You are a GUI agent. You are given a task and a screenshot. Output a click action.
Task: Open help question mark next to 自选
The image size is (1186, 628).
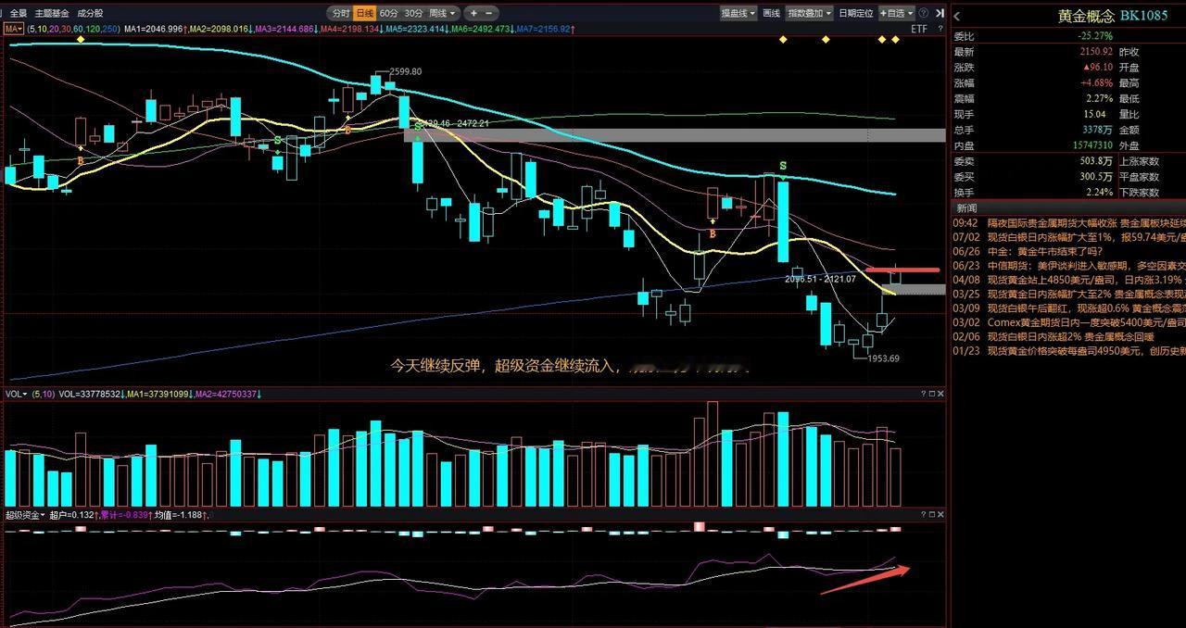[923, 13]
